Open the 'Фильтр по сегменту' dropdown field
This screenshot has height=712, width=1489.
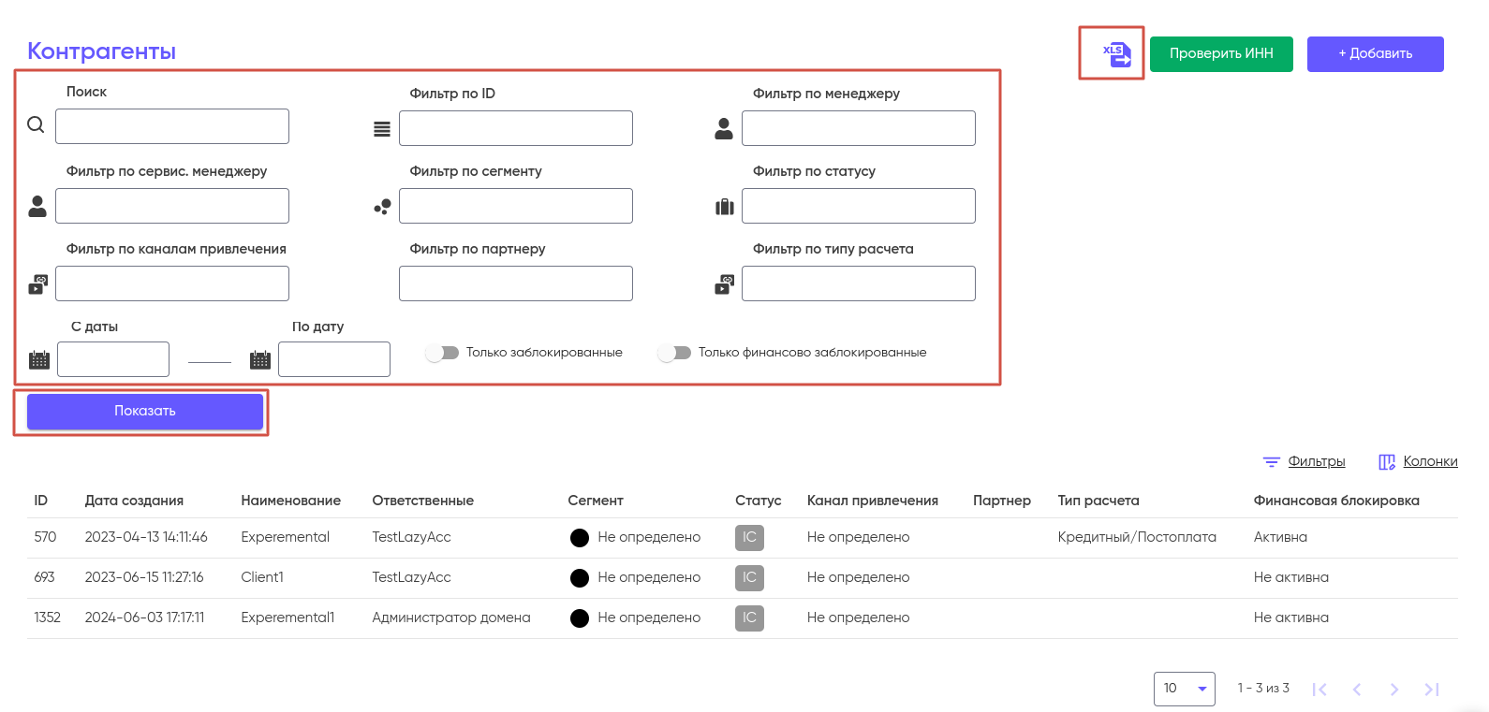(x=515, y=206)
